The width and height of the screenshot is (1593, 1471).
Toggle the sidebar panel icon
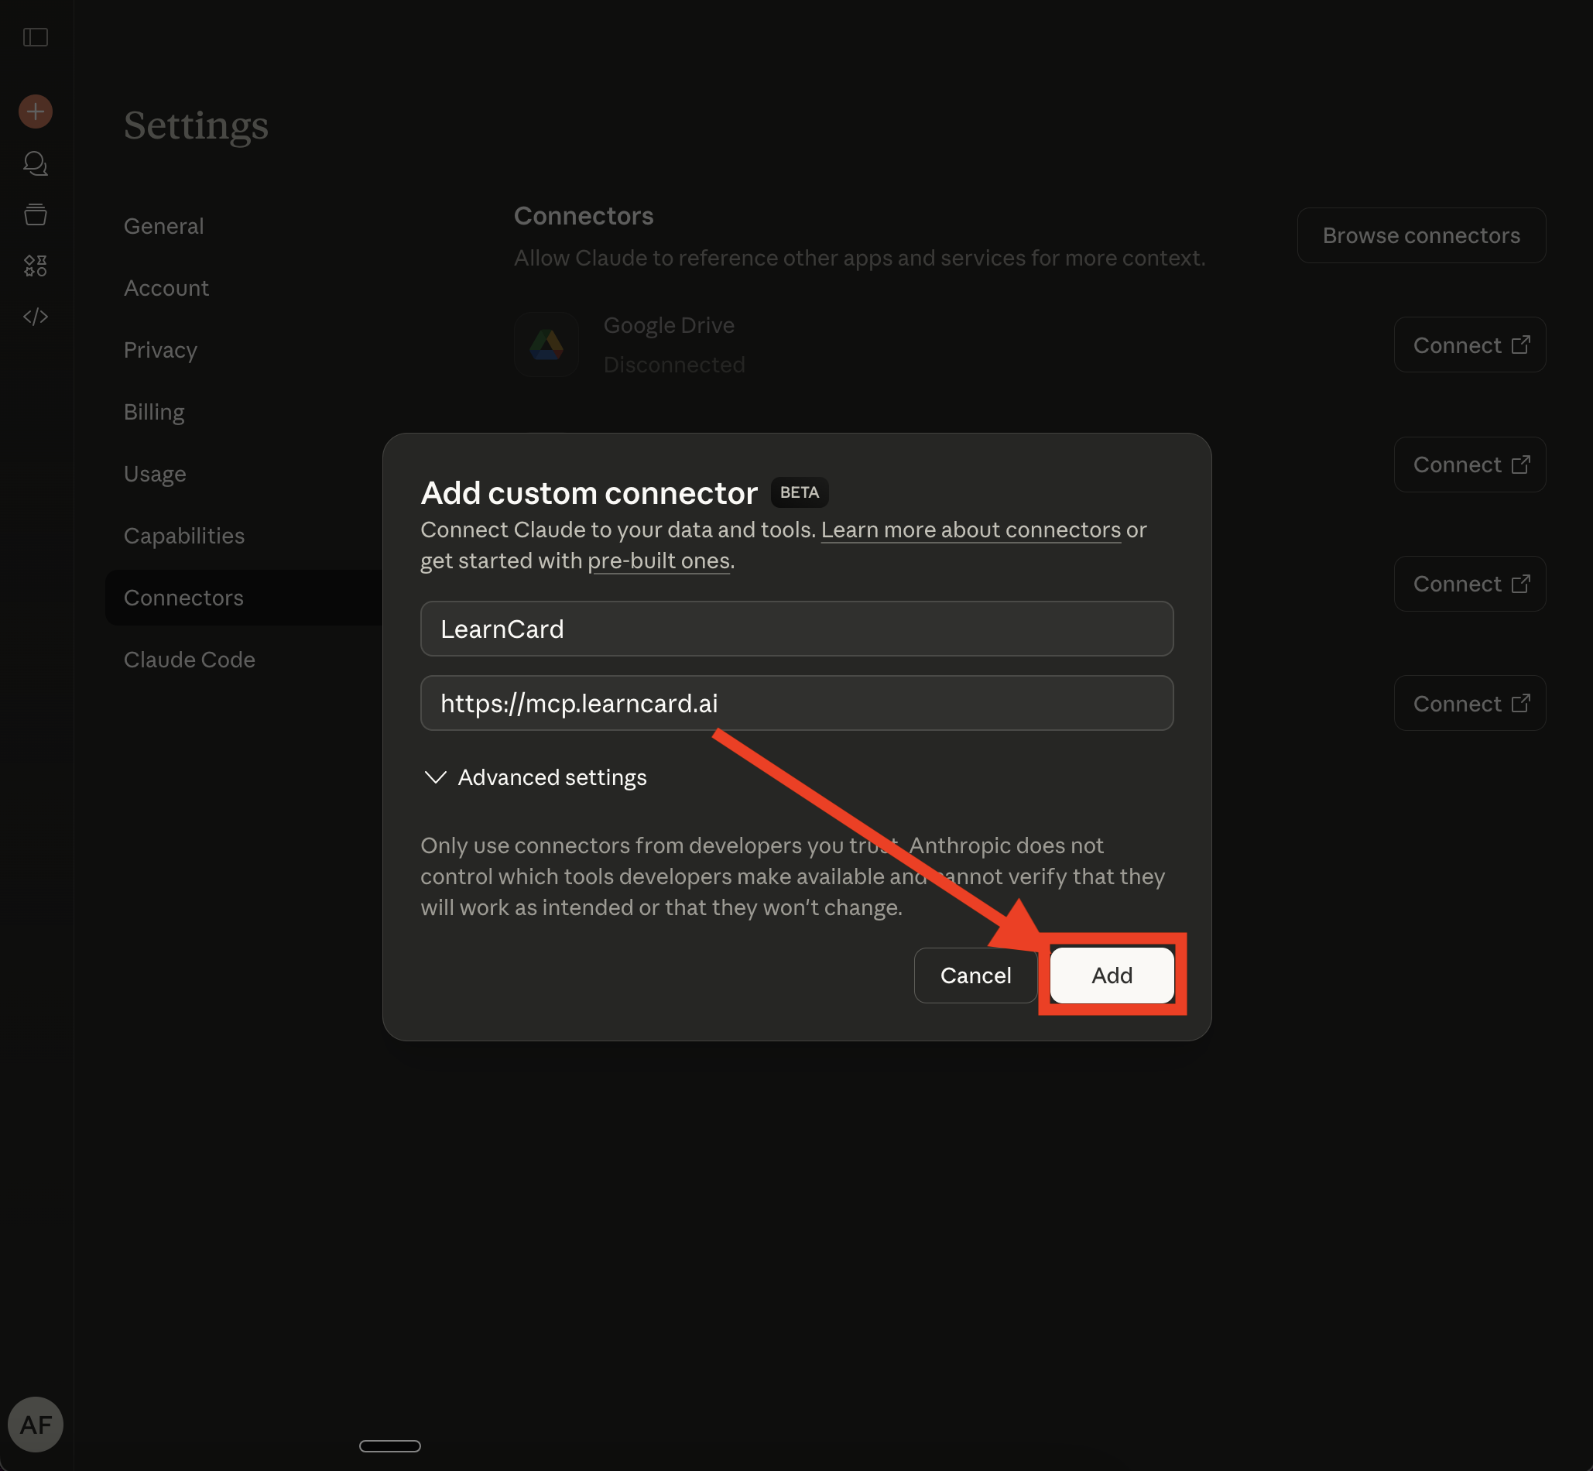coord(36,37)
